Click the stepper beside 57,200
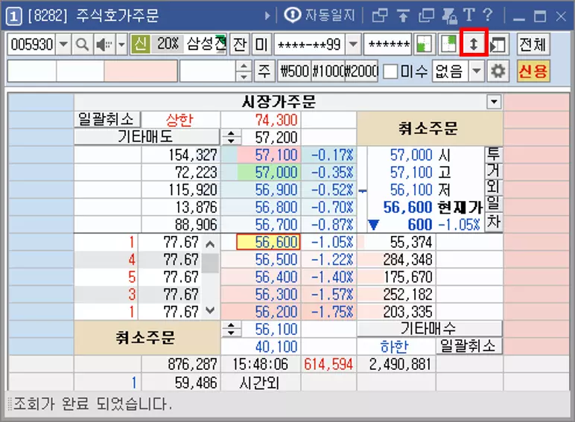The width and height of the screenshot is (575, 422). [x=231, y=138]
